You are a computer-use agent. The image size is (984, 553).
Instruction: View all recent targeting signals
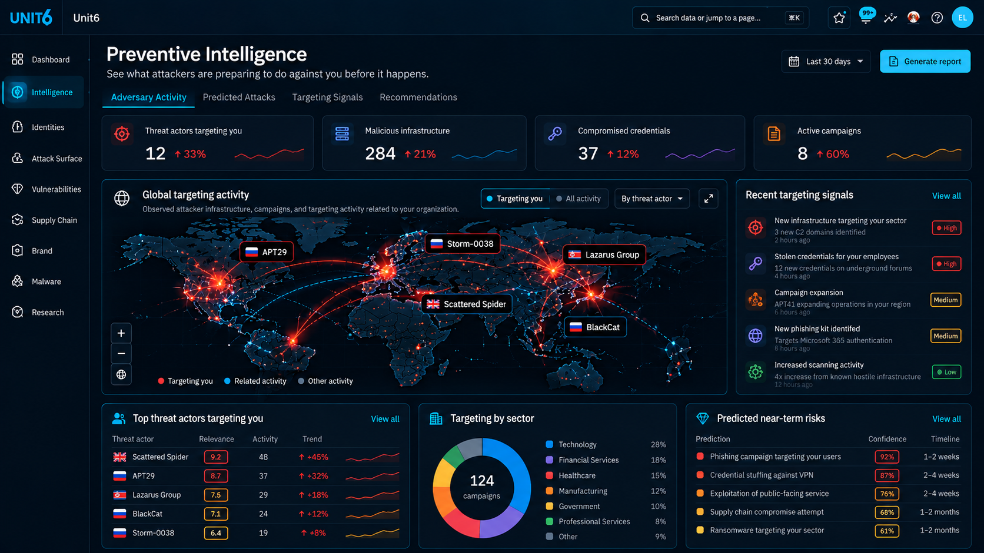(x=946, y=196)
